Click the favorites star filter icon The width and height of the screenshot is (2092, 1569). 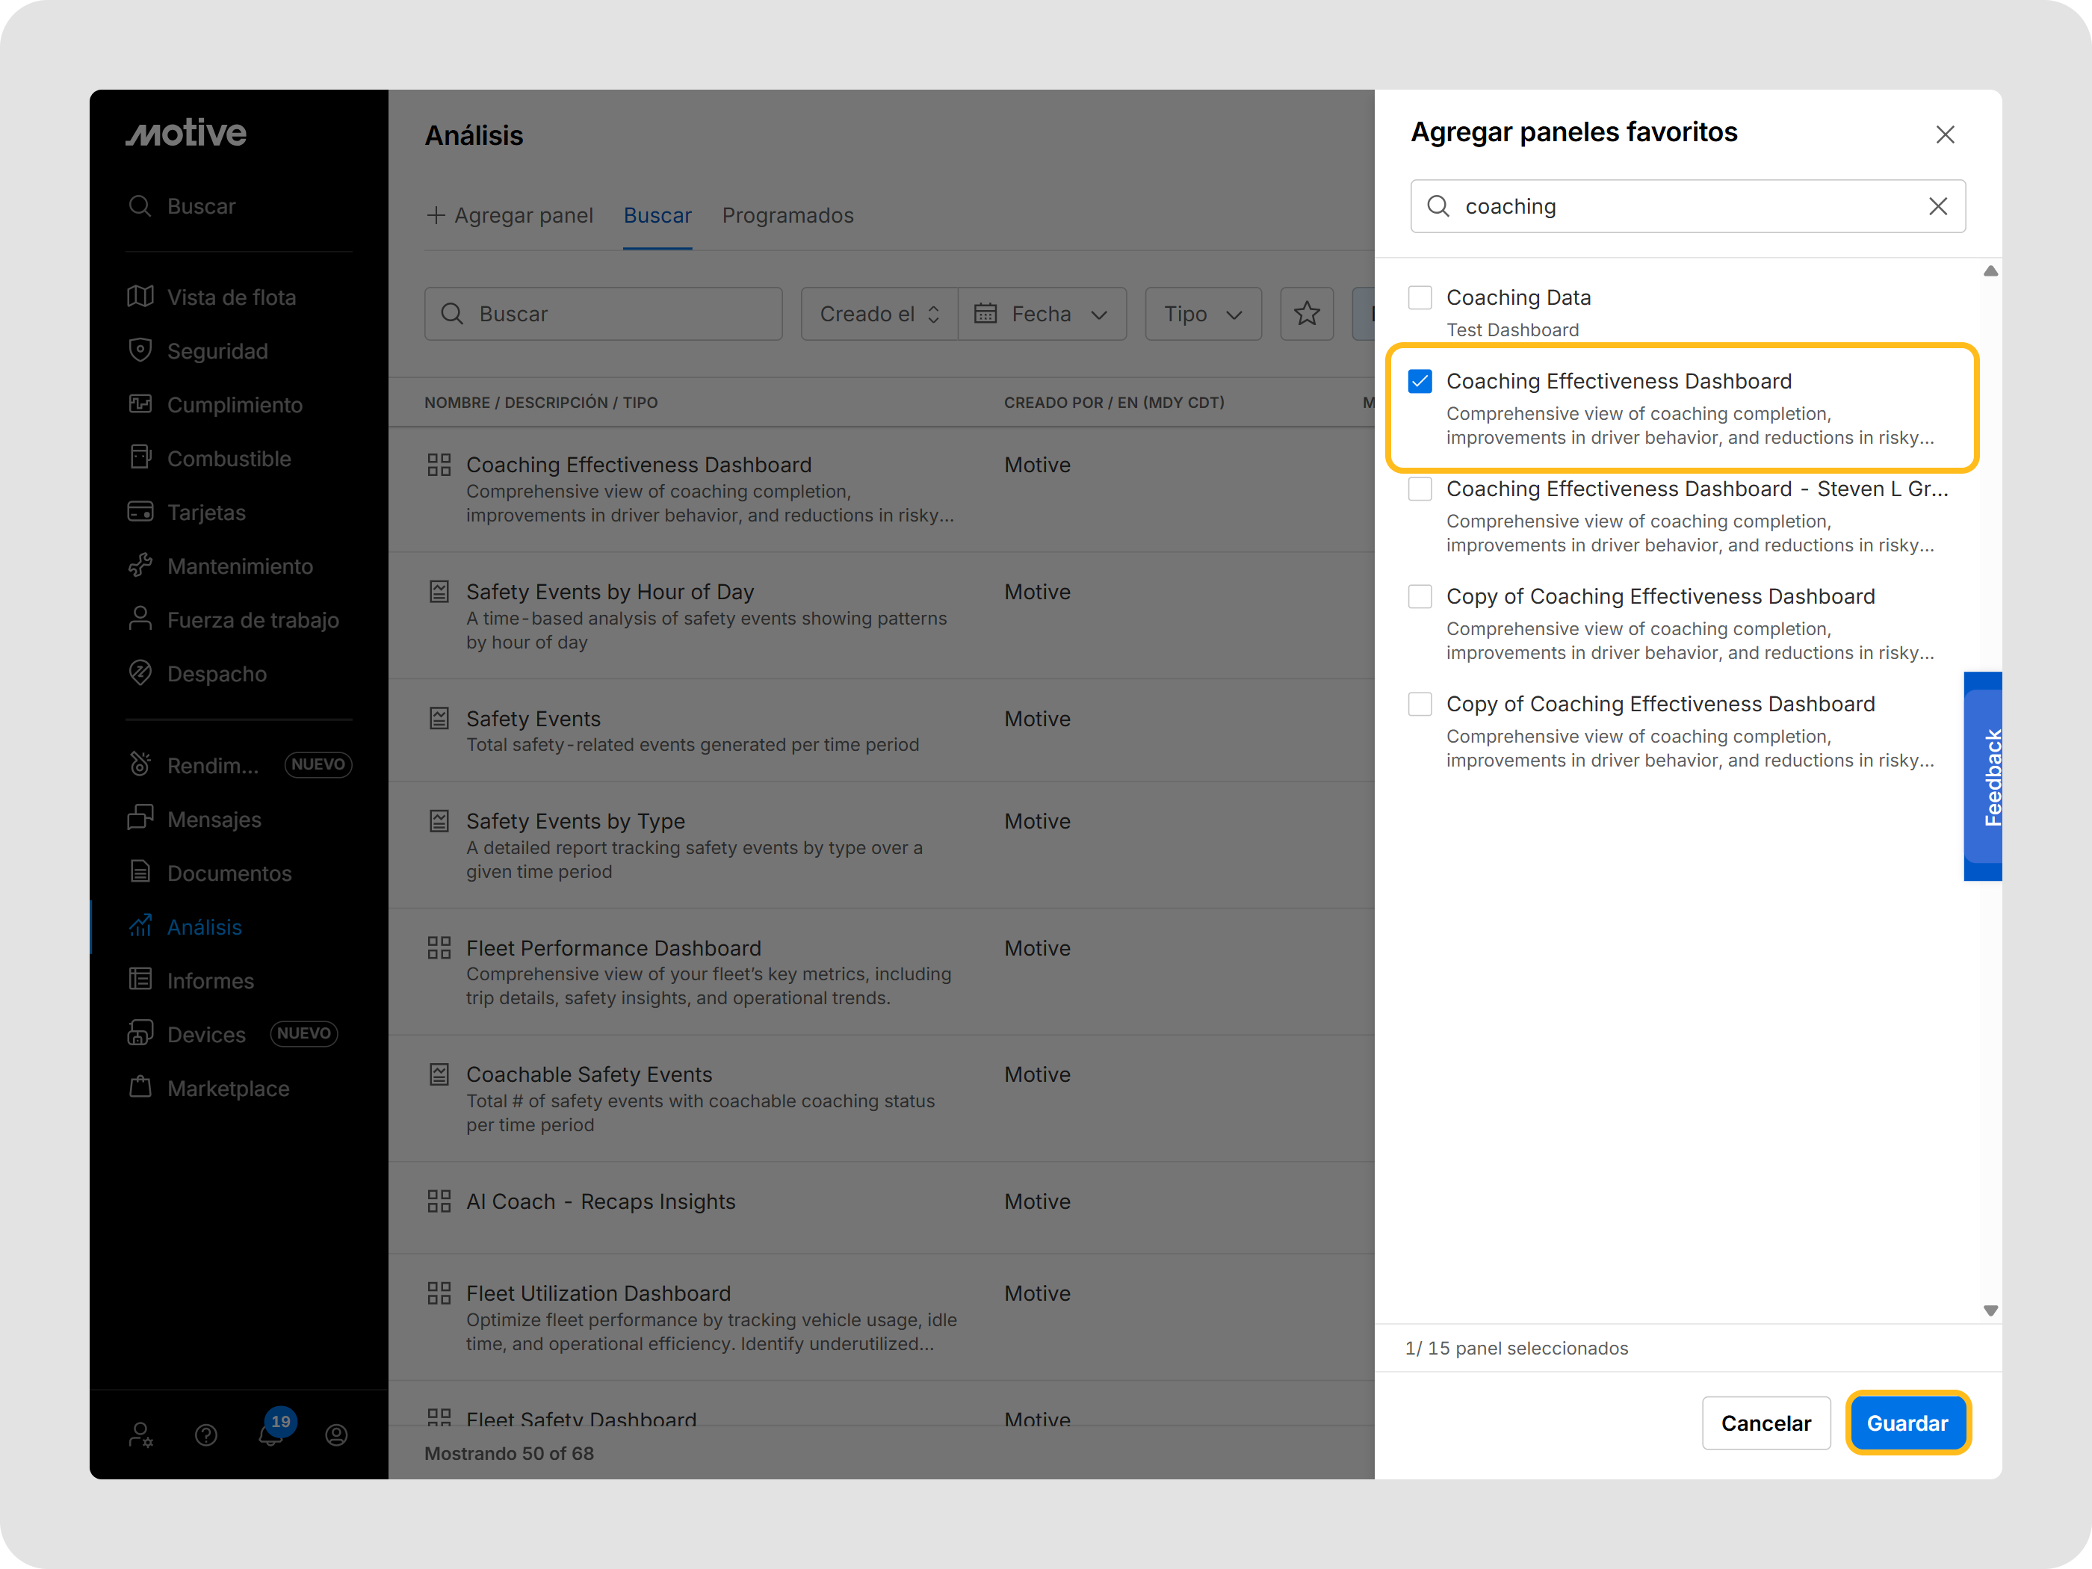[x=1306, y=313]
